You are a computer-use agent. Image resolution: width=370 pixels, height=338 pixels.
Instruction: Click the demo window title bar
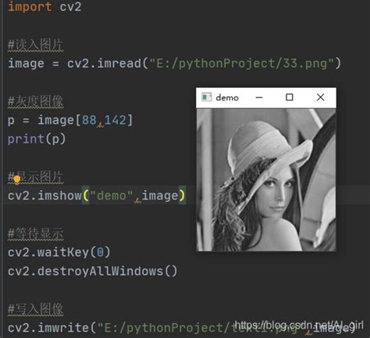tap(266, 97)
